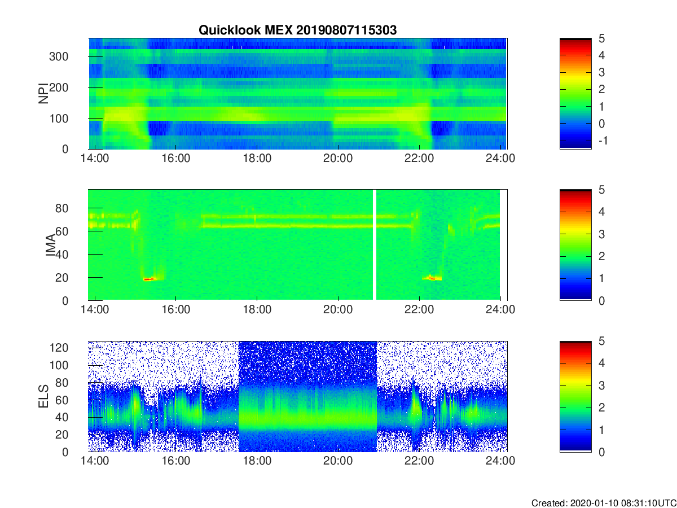This screenshot has width=677, height=508.
Task: Click the 16:00 tick label under IMA plot
Action: [176, 310]
